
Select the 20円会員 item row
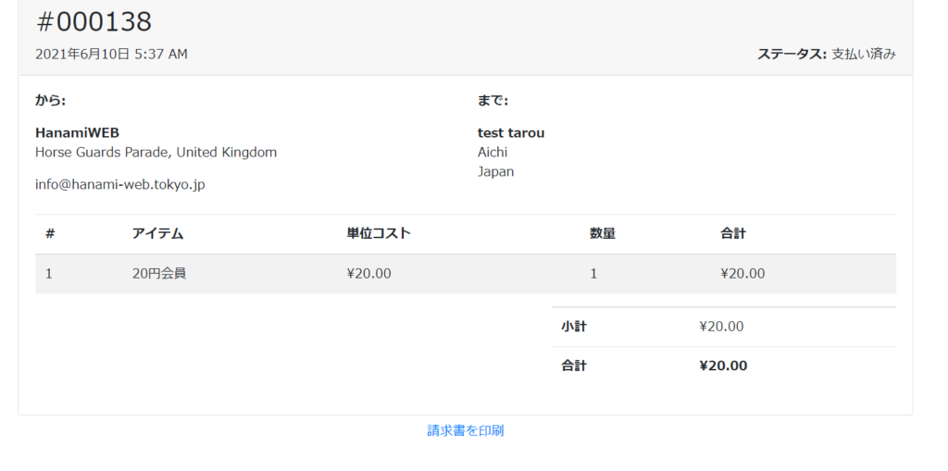(x=466, y=274)
